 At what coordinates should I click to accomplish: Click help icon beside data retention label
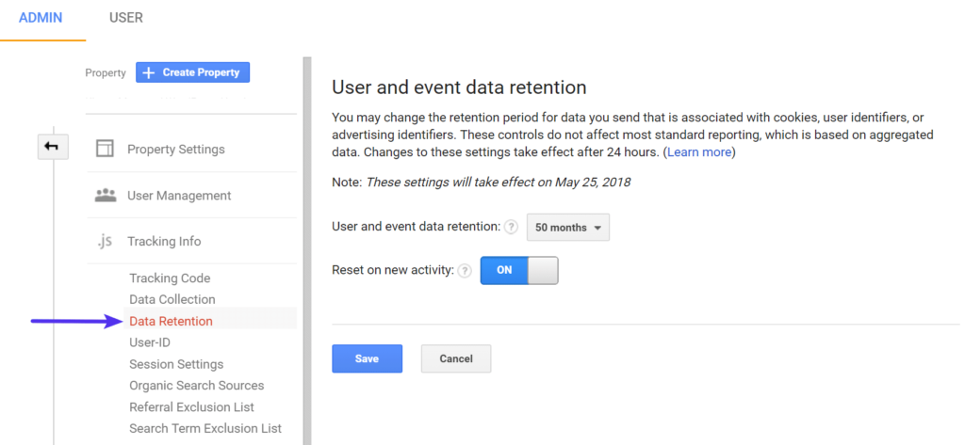pos(511,228)
